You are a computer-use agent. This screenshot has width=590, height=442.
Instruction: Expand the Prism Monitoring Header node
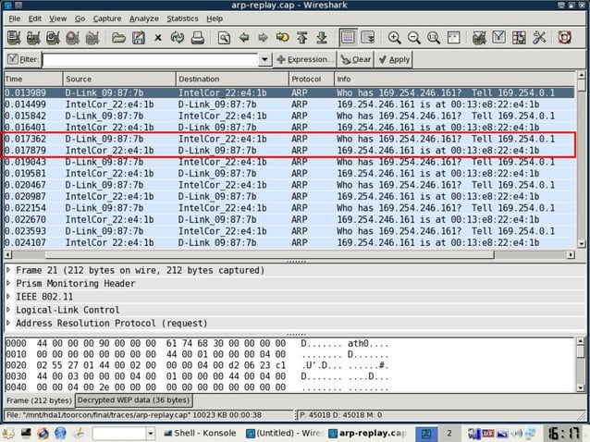pos(9,284)
